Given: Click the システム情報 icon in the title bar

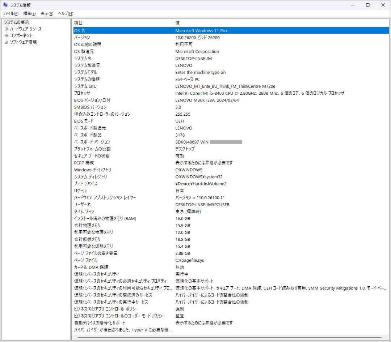Looking at the screenshot, I should pos(5,5).
